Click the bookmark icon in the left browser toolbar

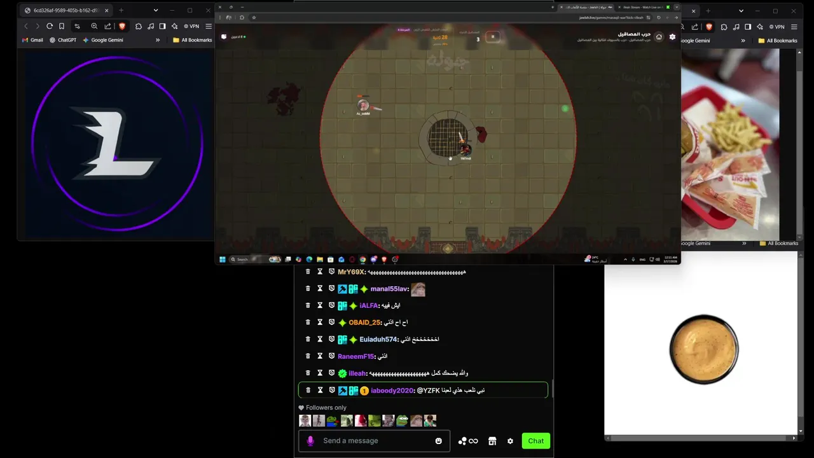click(x=62, y=26)
